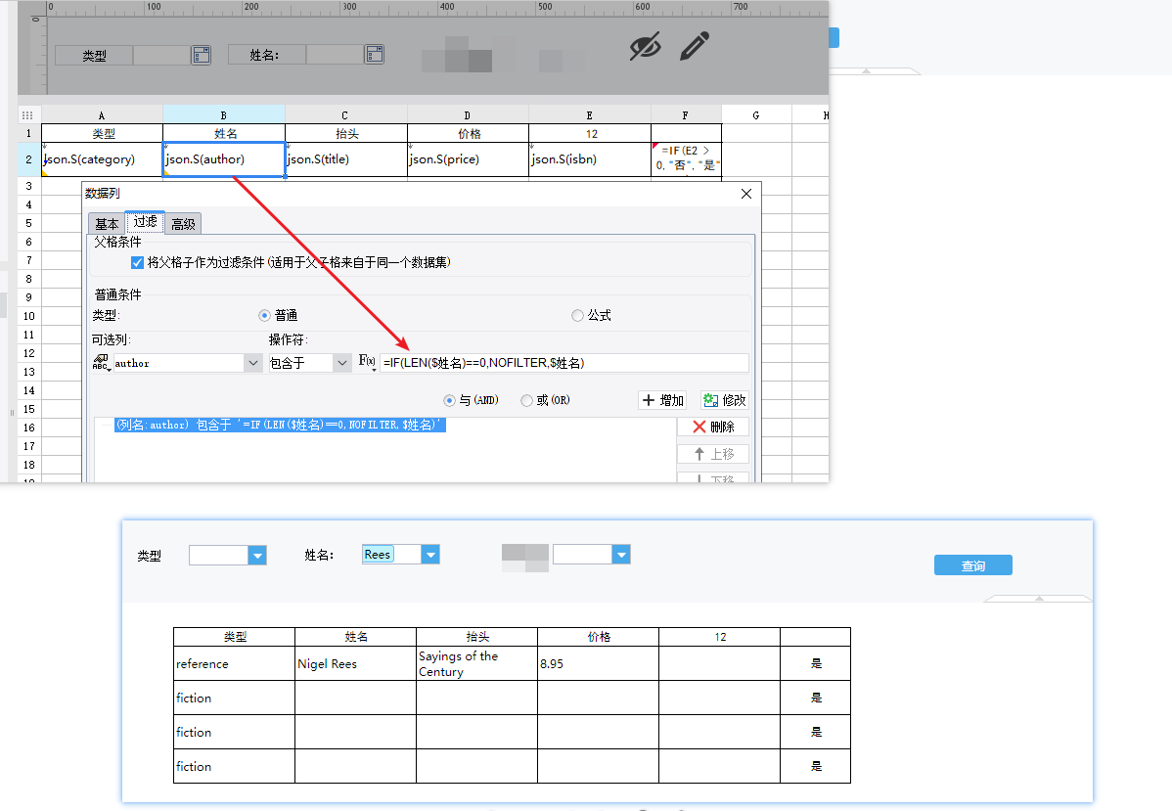
Task: Switch to the 高级 tab
Action: [183, 224]
